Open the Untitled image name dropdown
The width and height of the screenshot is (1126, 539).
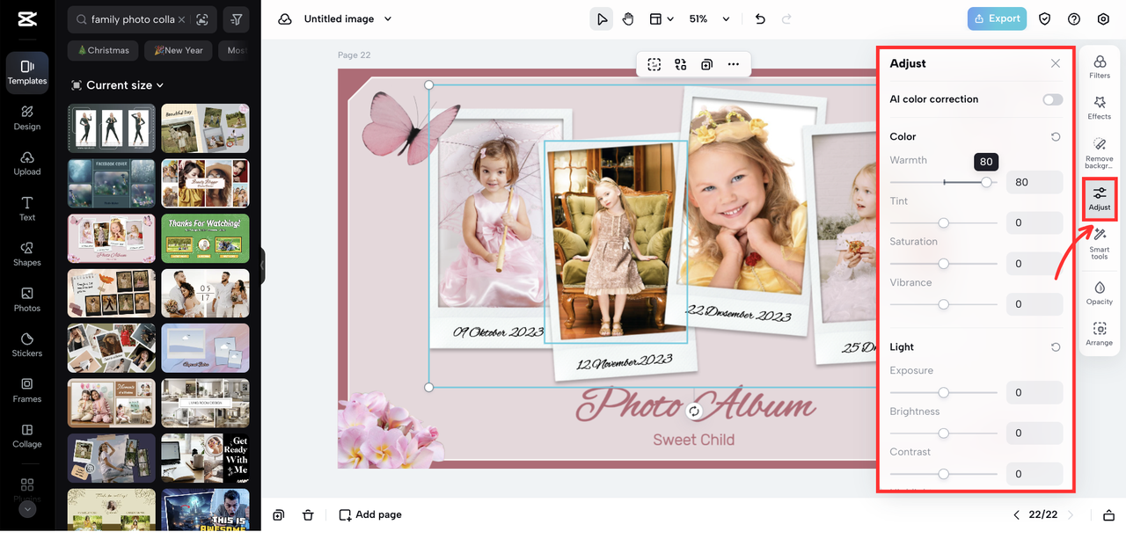pos(348,18)
